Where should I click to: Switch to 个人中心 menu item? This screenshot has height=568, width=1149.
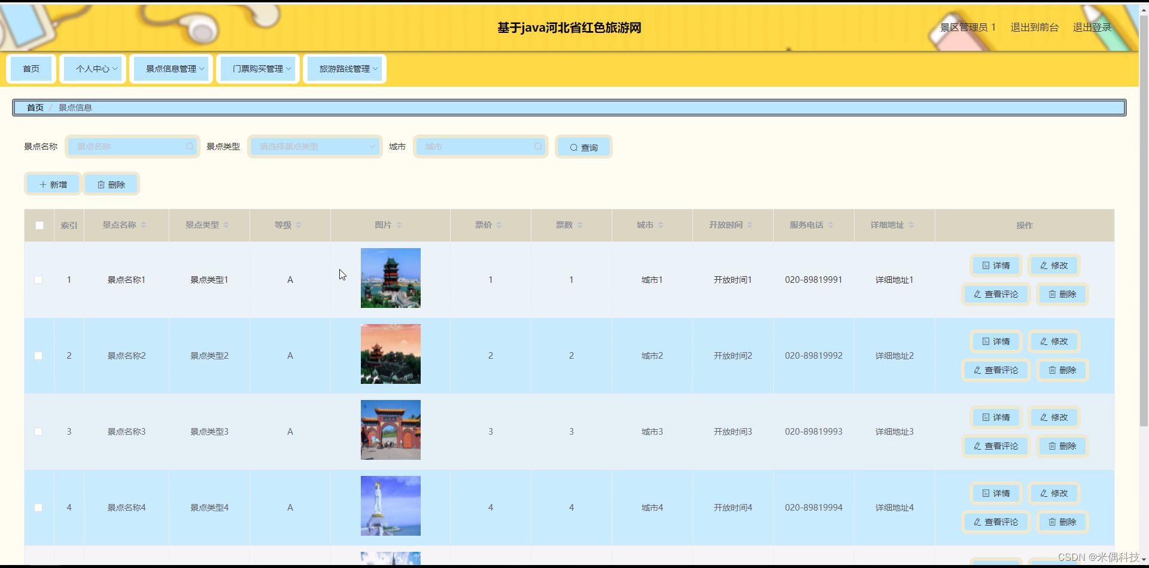(x=92, y=68)
